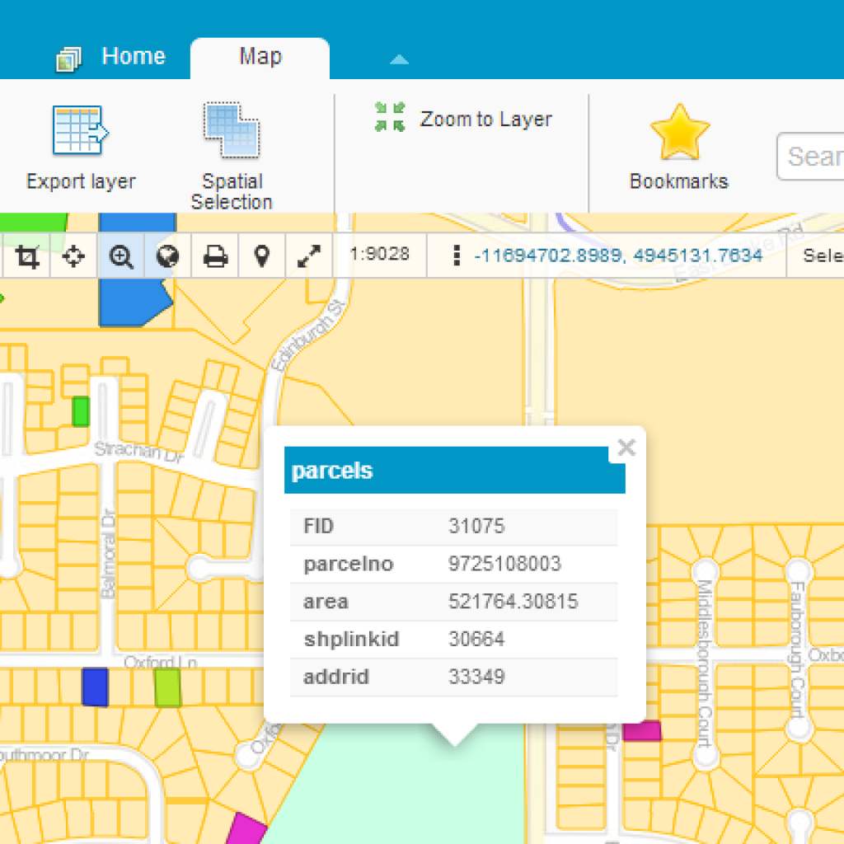Click the Export layer icon

point(81,131)
